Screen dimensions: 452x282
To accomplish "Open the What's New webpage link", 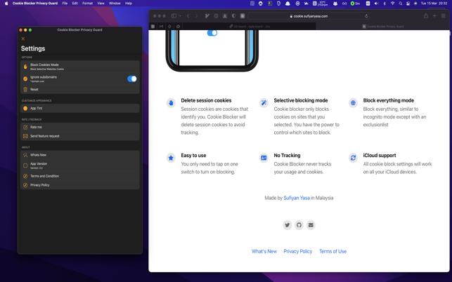I will [x=264, y=252].
